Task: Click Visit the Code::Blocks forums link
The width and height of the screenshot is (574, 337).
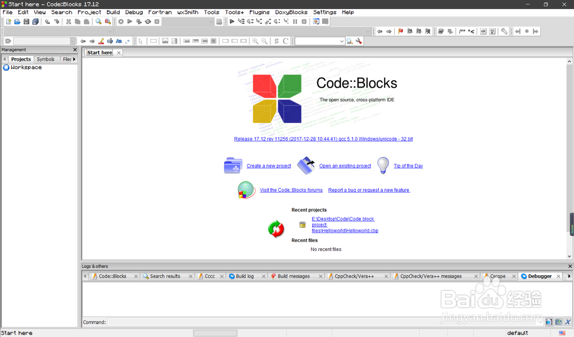Action: tap(291, 190)
